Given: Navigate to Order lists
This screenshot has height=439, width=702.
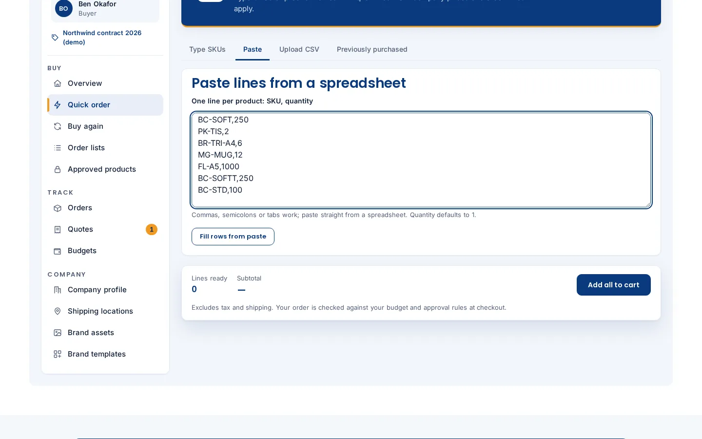Looking at the screenshot, I should tap(105, 148).
